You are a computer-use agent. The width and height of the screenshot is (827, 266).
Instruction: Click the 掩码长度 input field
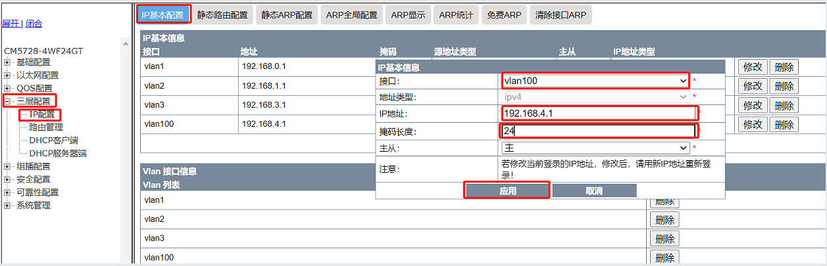click(598, 131)
